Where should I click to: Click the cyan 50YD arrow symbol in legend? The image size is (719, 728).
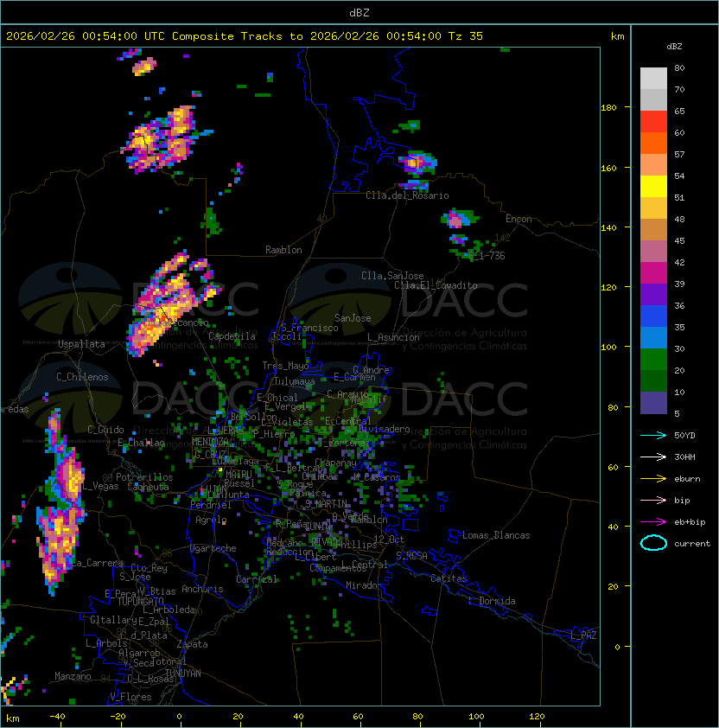click(653, 435)
